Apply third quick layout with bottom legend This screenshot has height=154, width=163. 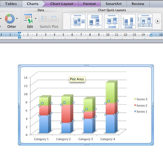coord(111,21)
